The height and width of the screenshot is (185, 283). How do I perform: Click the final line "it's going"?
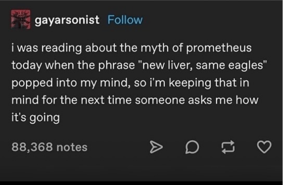coord(36,118)
